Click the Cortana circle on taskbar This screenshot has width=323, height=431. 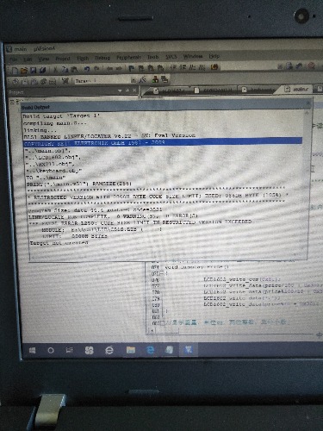tap(51, 351)
